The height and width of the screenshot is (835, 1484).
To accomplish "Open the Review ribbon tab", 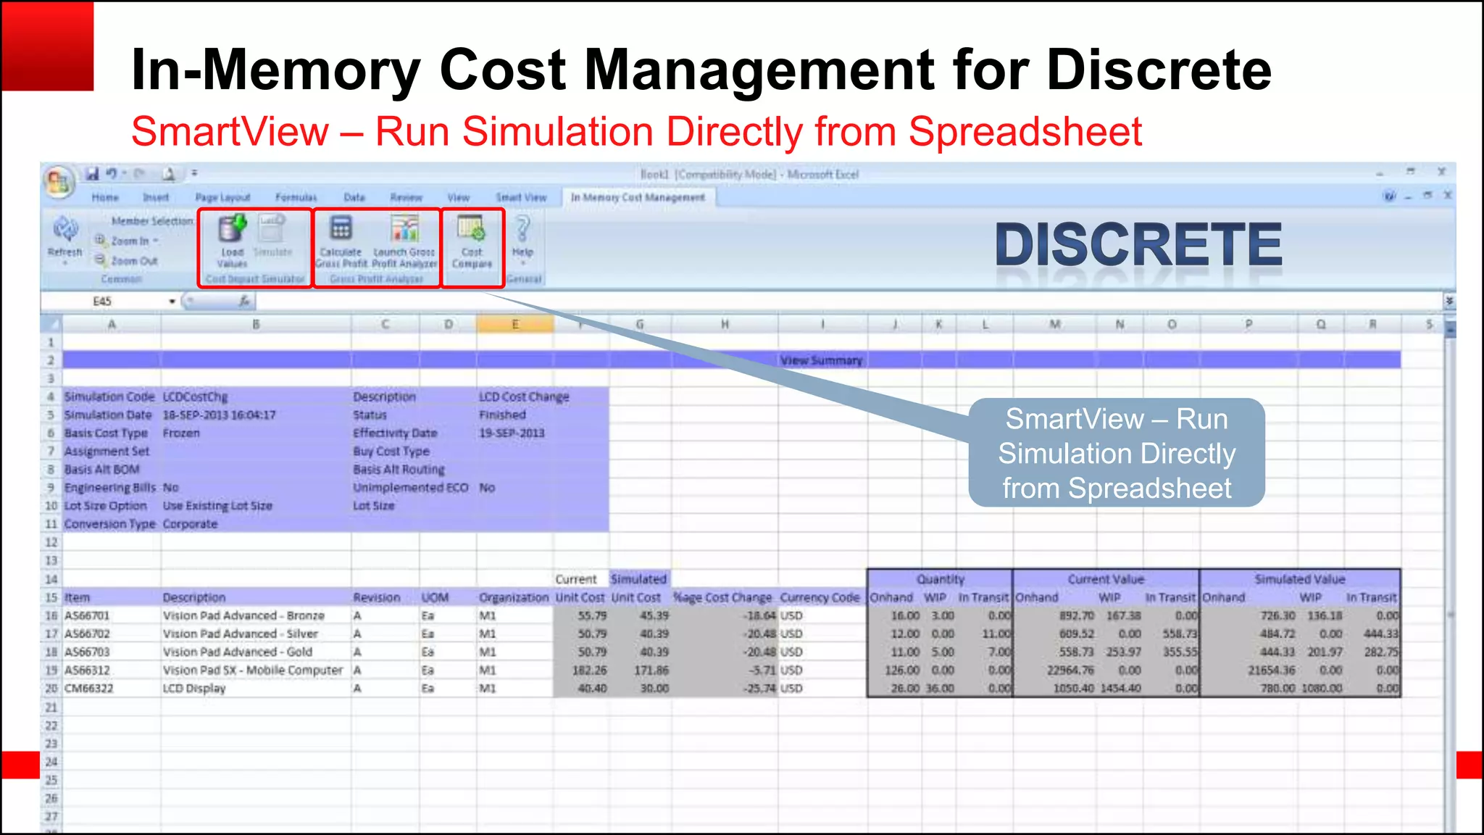I will [x=406, y=197].
